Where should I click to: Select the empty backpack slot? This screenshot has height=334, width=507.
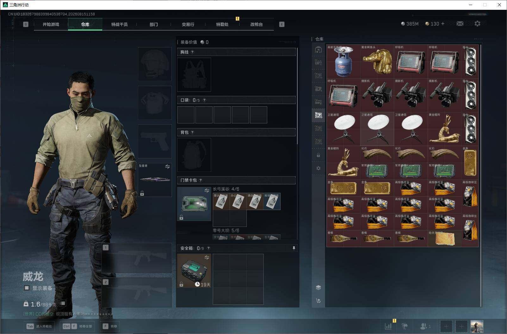pos(194,155)
